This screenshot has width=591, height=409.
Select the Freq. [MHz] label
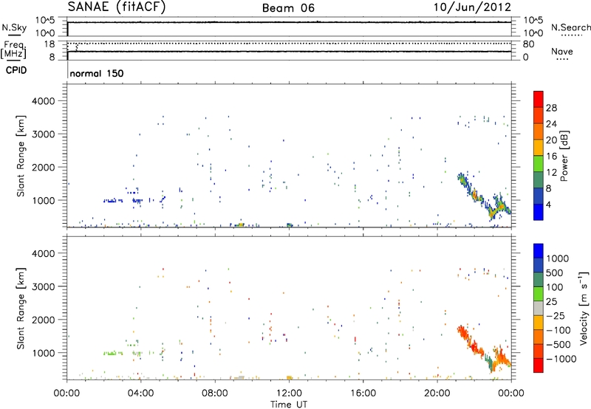14,50
